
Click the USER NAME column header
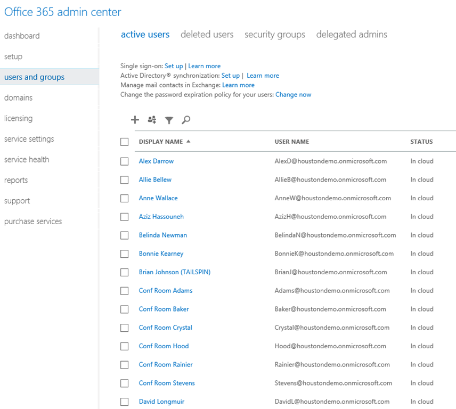pyautogui.click(x=292, y=142)
